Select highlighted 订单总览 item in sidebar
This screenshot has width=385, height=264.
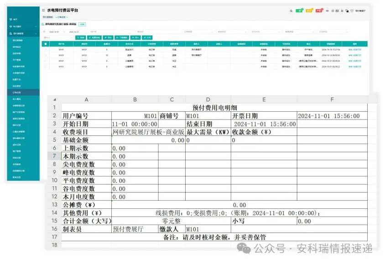pyautogui.click(x=23, y=93)
